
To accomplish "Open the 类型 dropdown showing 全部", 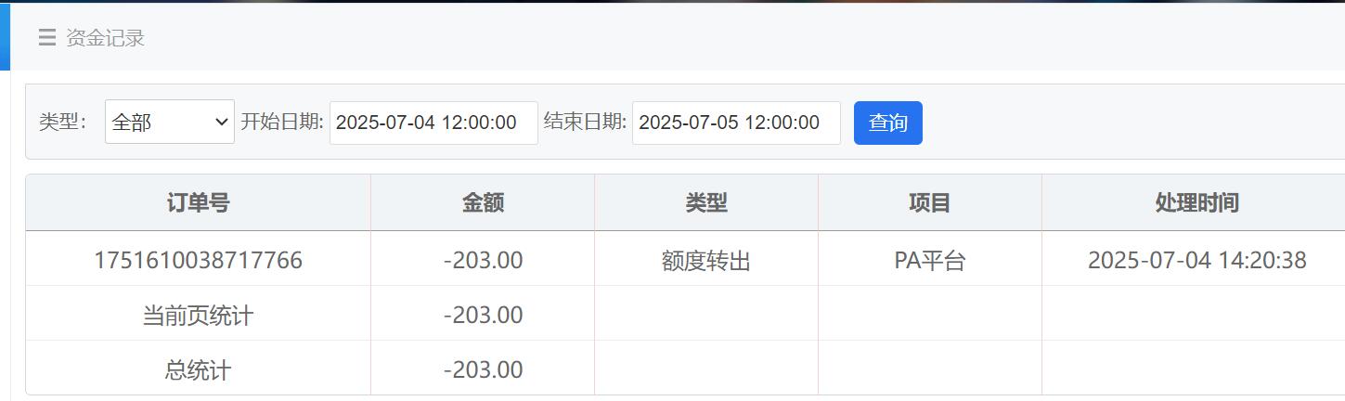I will pyautogui.click(x=169, y=122).
